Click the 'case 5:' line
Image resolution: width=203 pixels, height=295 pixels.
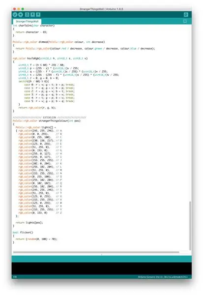coord(49,101)
